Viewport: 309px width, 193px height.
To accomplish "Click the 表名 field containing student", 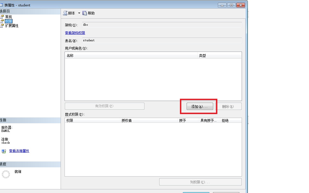I will point(162,40).
